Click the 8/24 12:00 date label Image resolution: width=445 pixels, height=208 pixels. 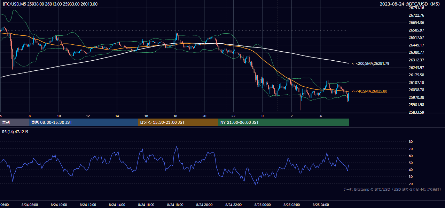(88, 205)
